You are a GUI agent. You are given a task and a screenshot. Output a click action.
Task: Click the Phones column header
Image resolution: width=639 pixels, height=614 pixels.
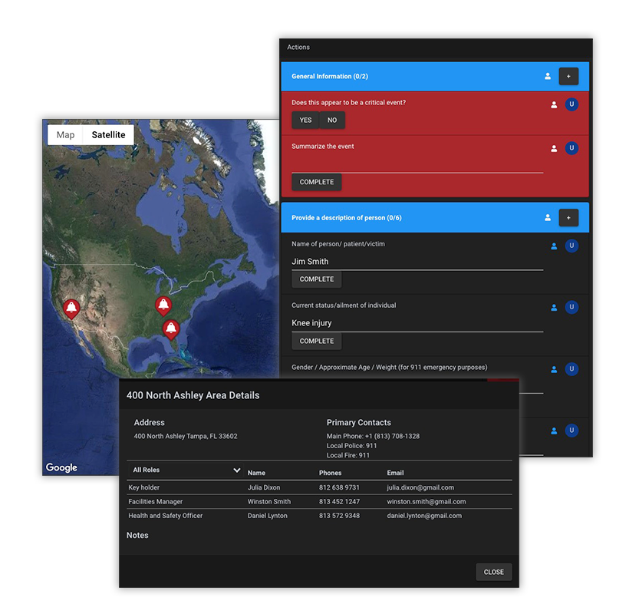[330, 473]
